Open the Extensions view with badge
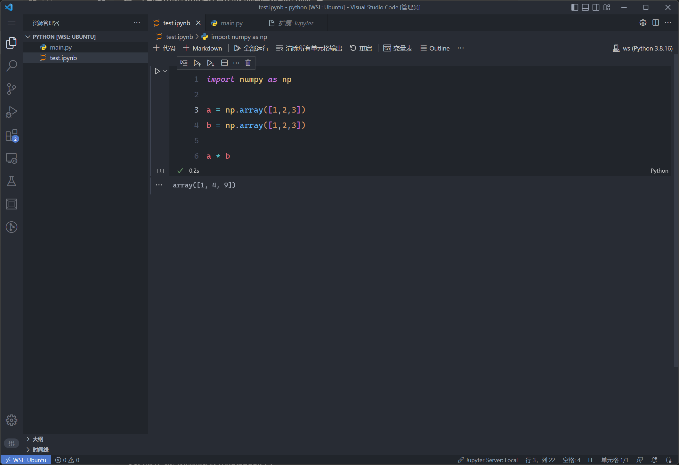 click(12, 135)
